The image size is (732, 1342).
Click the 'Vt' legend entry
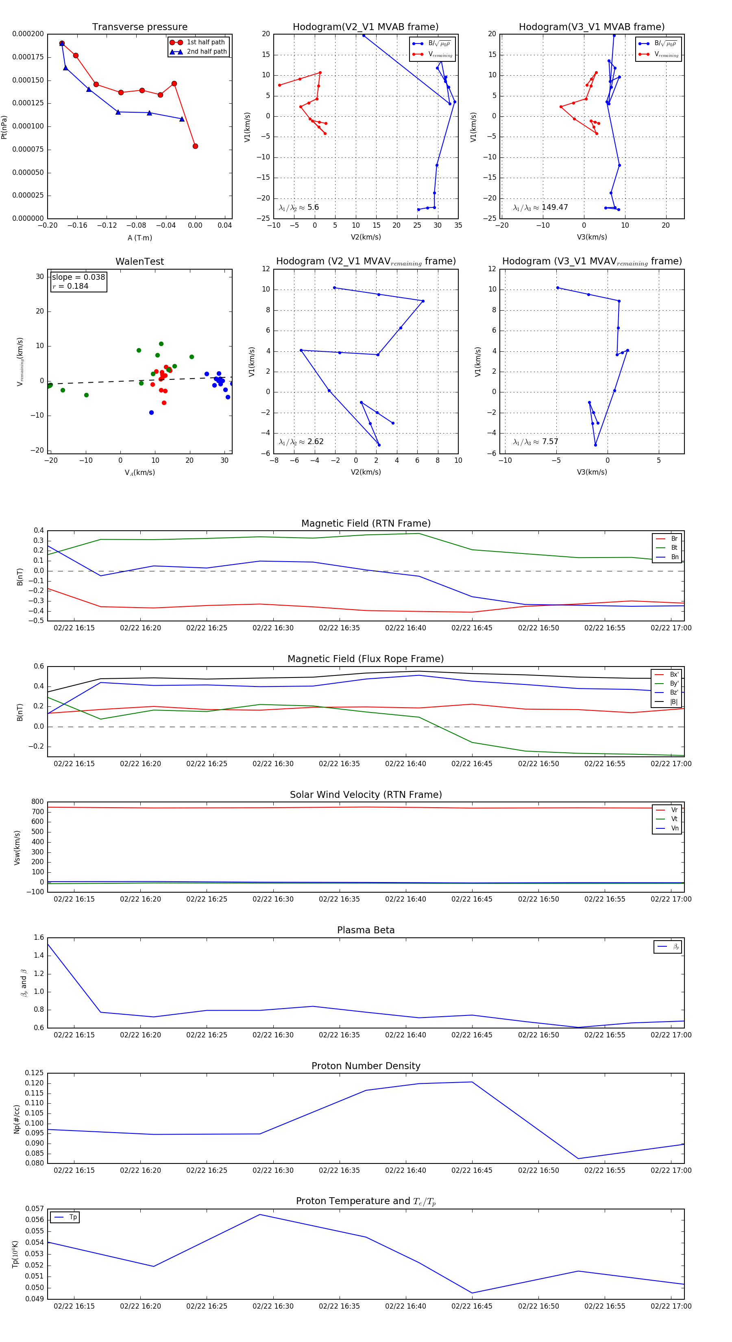point(667,819)
